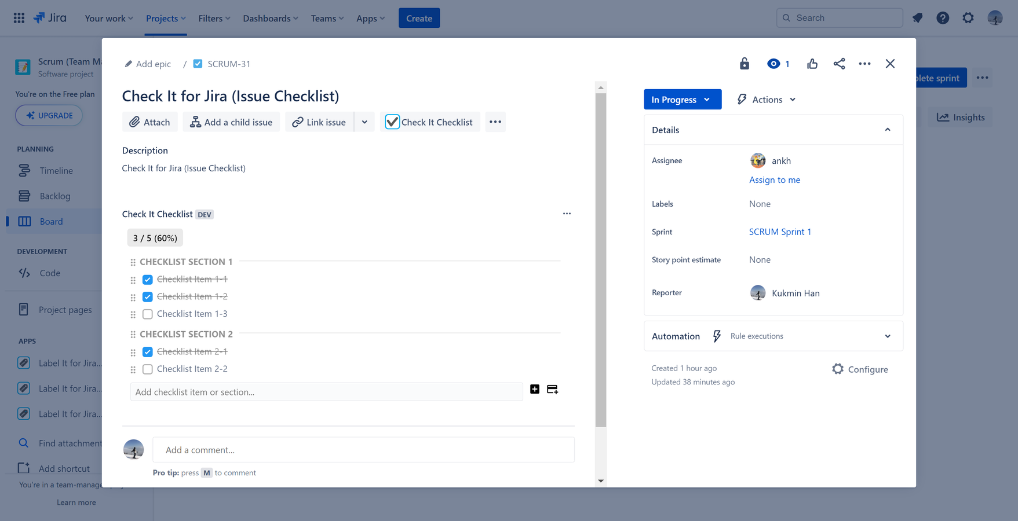Screen dimensions: 1018x521
Task: Click the share issue icon
Action: (x=839, y=64)
